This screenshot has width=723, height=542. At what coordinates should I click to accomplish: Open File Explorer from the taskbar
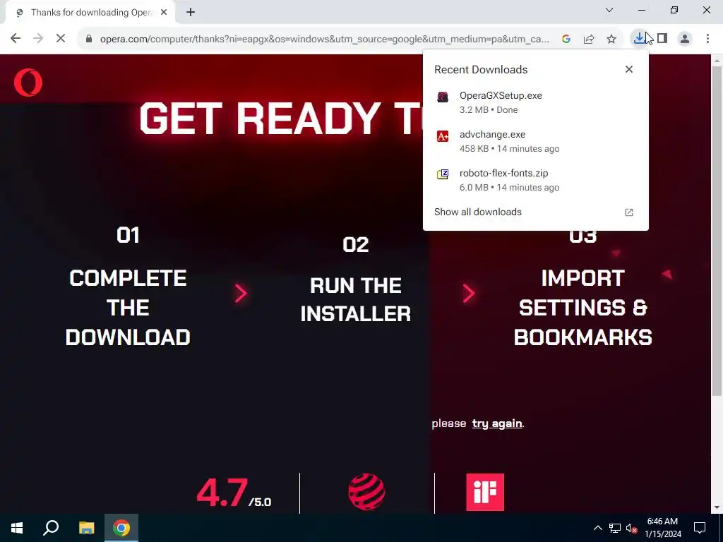[x=86, y=528]
